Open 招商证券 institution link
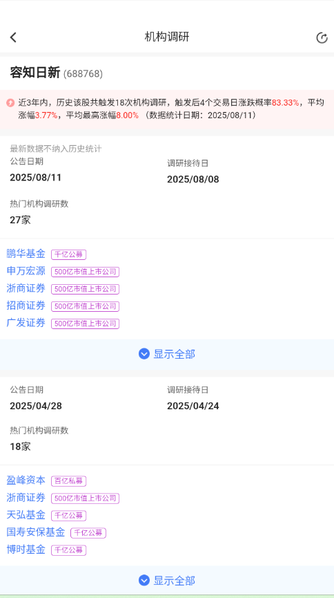334x598 pixels. point(26,306)
